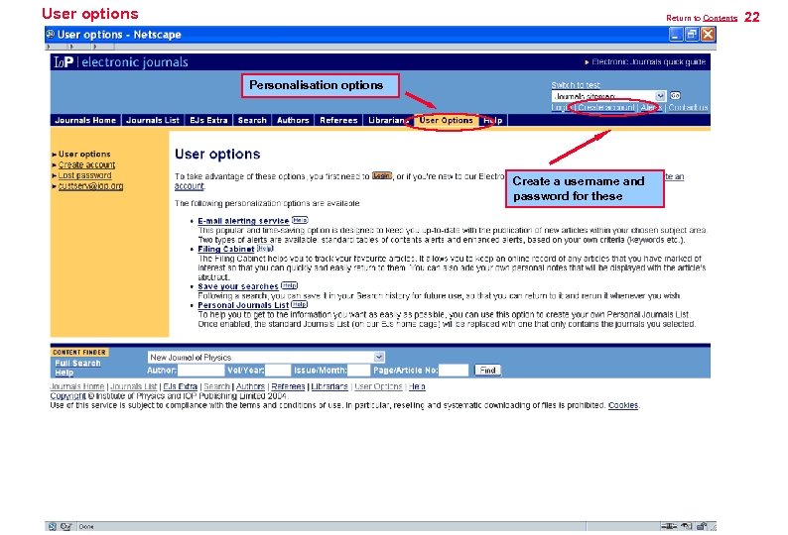The width and height of the screenshot is (788, 535).
Task: Click the Go button beside sitemap dropdown
Action: 675,95
